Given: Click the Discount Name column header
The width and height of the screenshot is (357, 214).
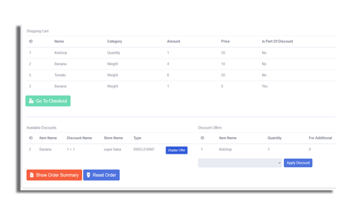Looking at the screenshot, I should click(x=79, y=138).
